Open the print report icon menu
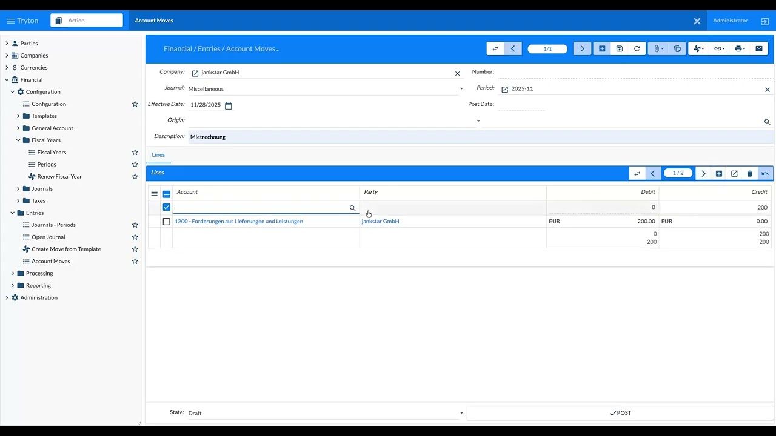 738,49
